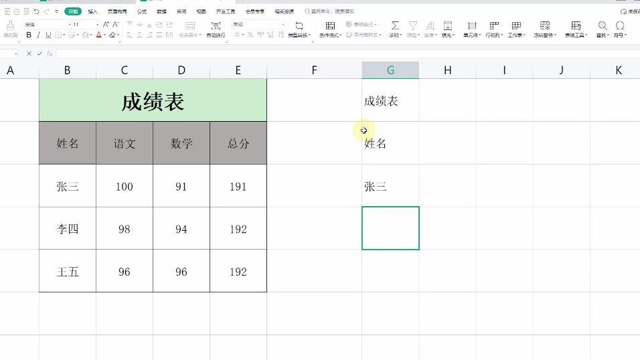This screenshot has width=640, height=360.
Task: Toggle Wrap Text (自动换行)
Action: pos(216,29)
